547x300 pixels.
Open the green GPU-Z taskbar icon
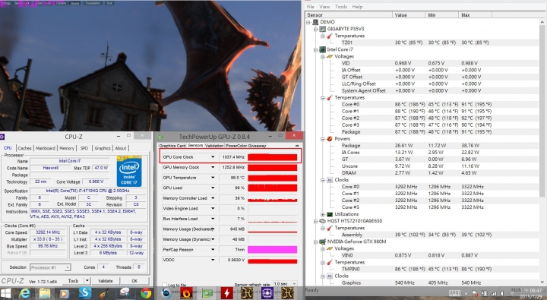click(x=207, y=293)
